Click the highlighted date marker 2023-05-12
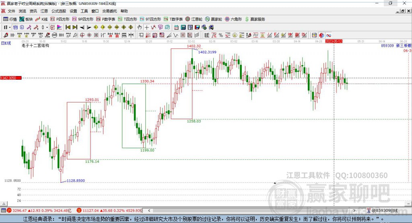This screenshot has width=412, height=223. (x=334, y=41)
